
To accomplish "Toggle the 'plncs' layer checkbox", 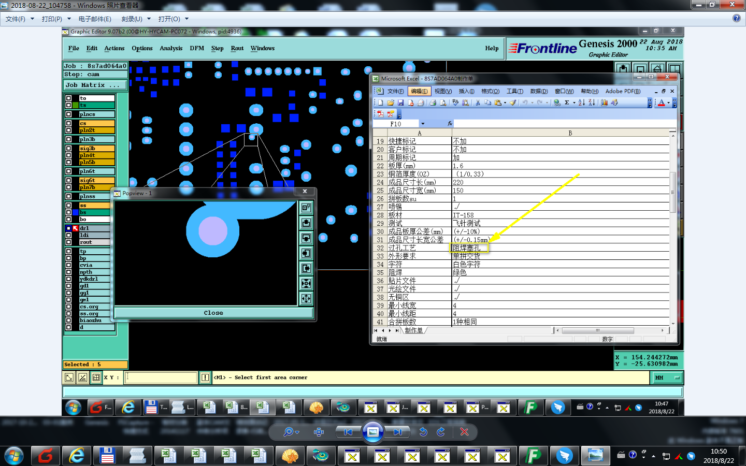I will point(68,114).
